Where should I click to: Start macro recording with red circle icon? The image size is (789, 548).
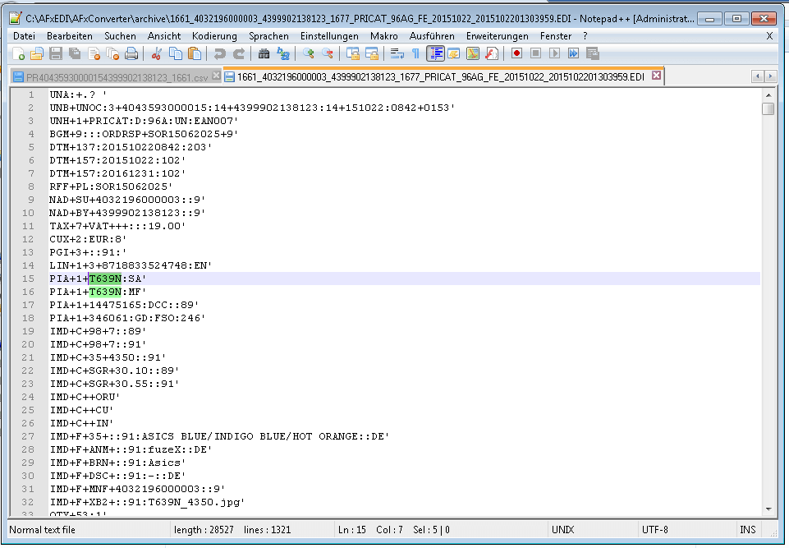coord(516,54)
